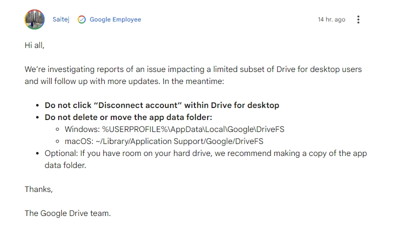This screenshot has height=228, width=394.
Task: Click "The Google Drive team." signature
Action: (x=68, y=213)
